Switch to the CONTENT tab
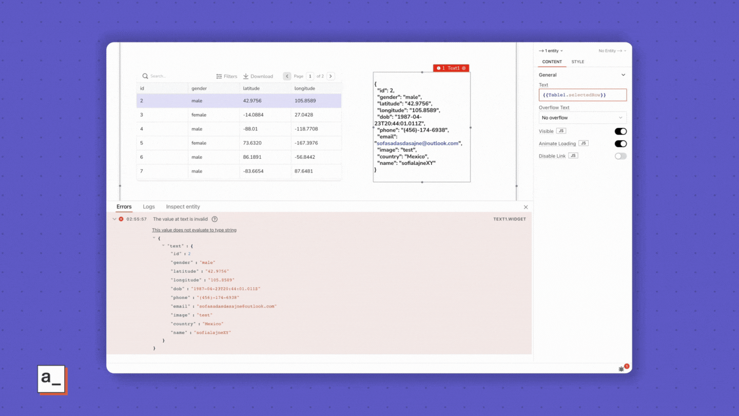The height and width of the screenshot is (416, 739). [x=552, y=62]
